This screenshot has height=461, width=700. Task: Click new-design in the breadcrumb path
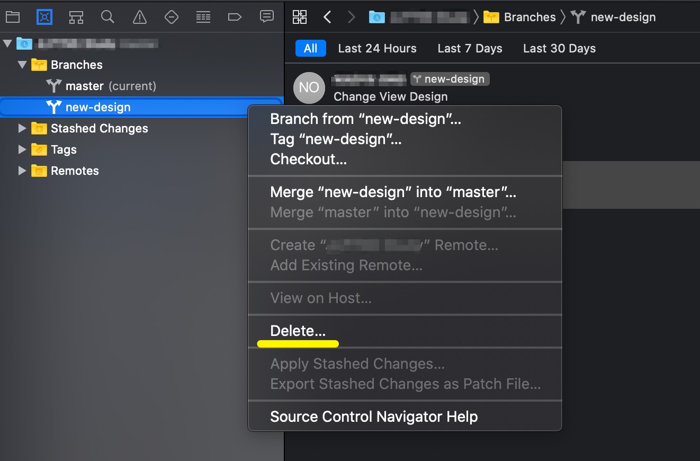pyautogui.click(x=623, y=17)
